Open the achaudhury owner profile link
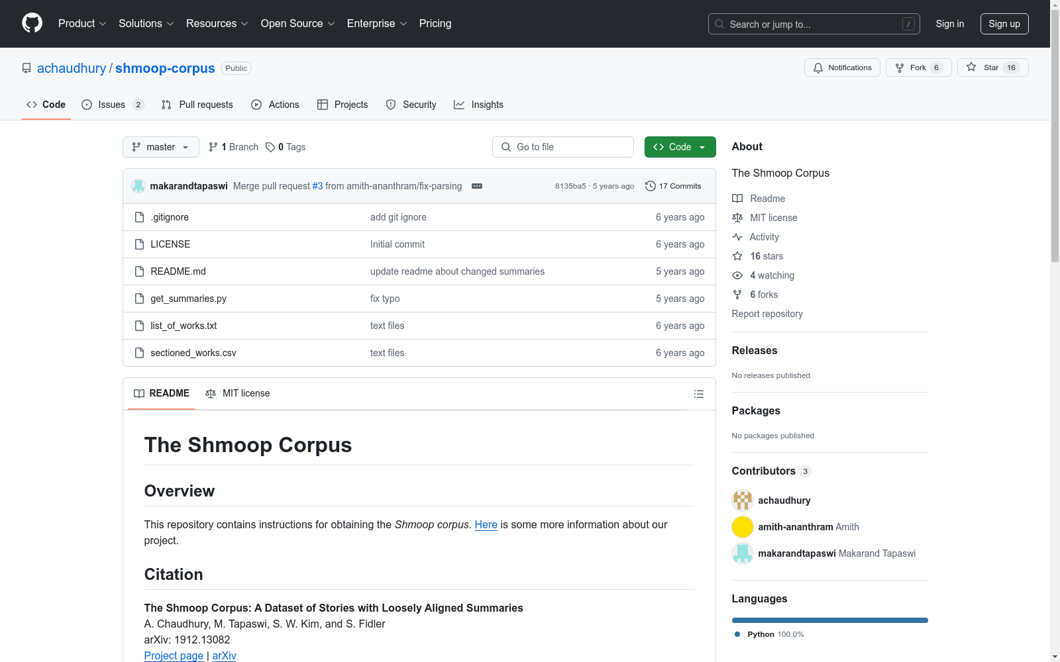Image resolution: width=1060 pixels, height=662 pixels. [x=72, y=68]
